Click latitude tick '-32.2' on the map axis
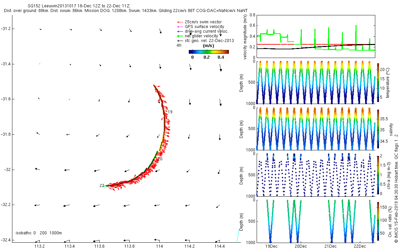The width and height of the screenshot is (401, 250). click(6, 205)
